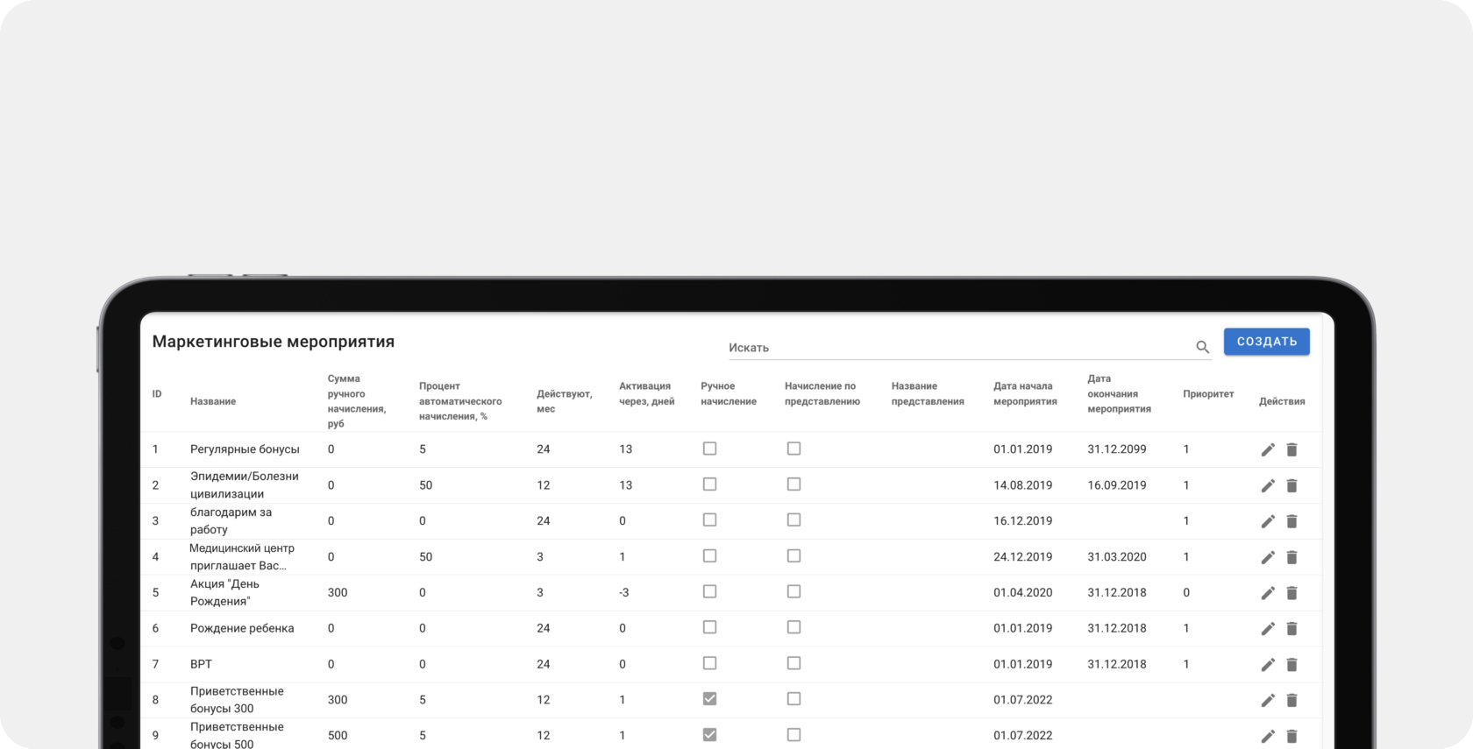Edit the Акция "День Рождения" row
This screenshot has height=749, width=1473.
point(1268,593)
